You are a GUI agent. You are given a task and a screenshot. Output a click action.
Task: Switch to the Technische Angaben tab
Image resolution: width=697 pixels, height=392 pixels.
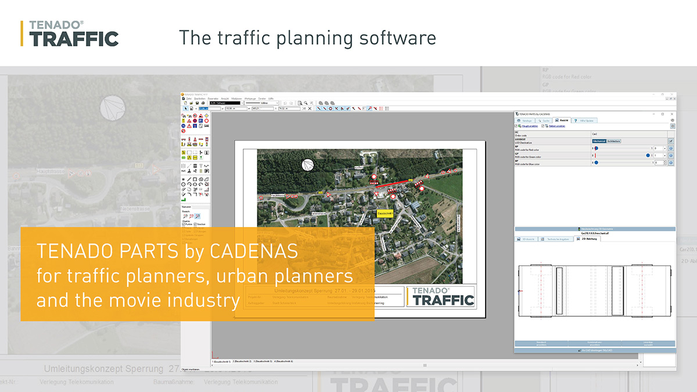[x=556, y=239]
